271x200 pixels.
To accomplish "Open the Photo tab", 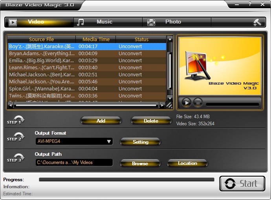I will [x=177, y=22].
